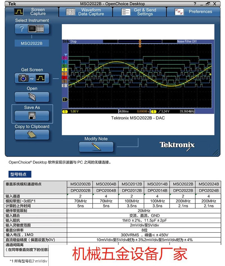Screen dimensions: 225x266
Task: Click yellow digital channel 4 marker
Action: 64,70
